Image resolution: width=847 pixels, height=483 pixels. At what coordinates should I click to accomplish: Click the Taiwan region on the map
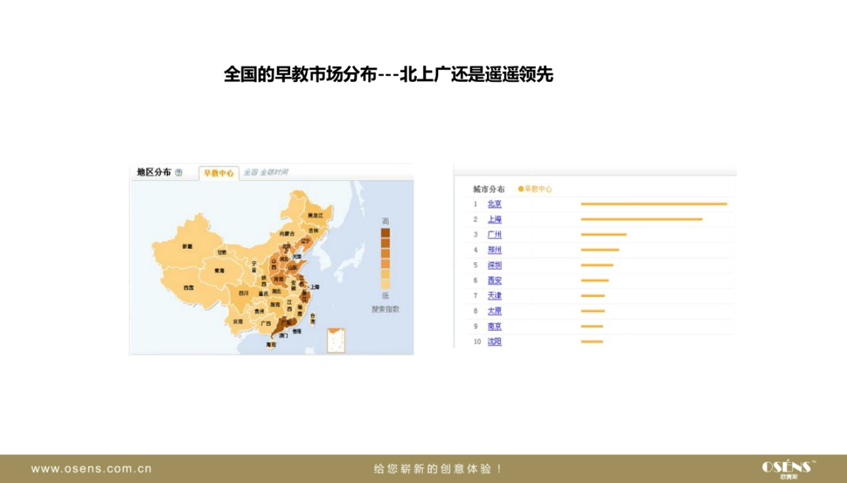tap(313, 318)
